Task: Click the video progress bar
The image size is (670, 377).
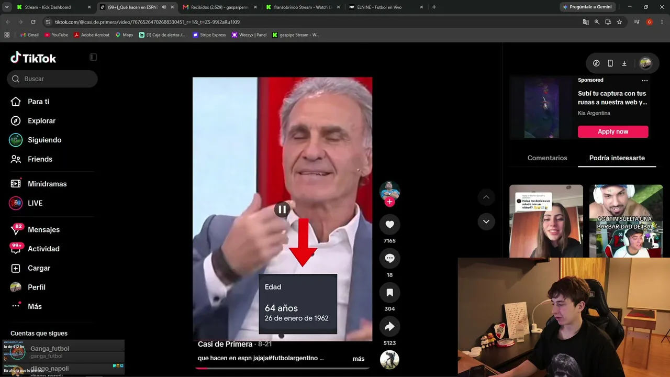Action: [282, 368]
